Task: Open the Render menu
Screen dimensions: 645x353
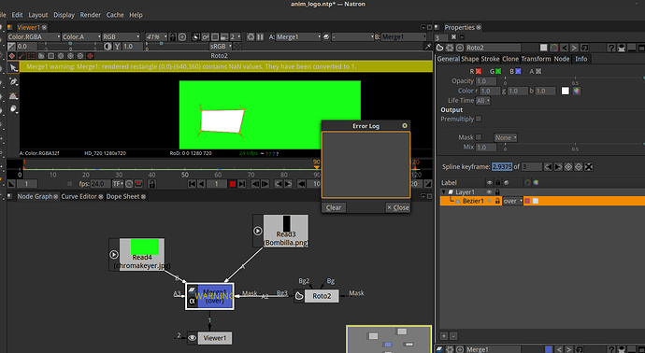Action: (91, 15)
